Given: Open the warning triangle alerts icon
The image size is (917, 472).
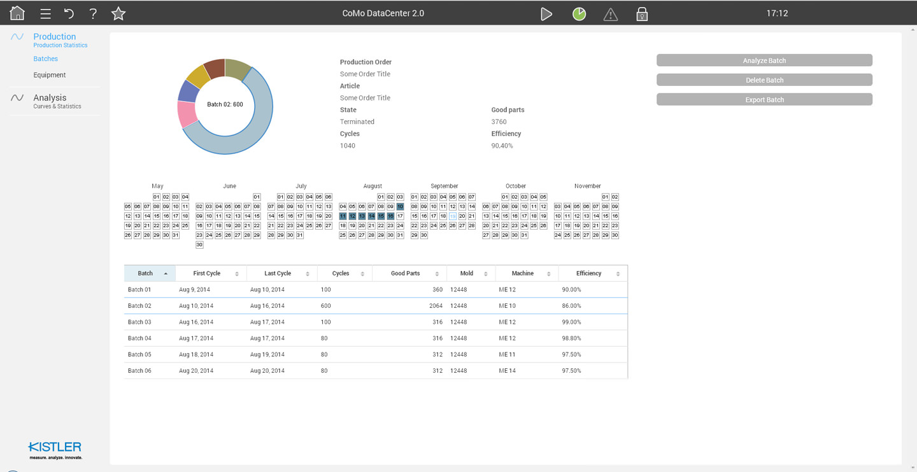Looking at the screenshot, I should 610,14.
